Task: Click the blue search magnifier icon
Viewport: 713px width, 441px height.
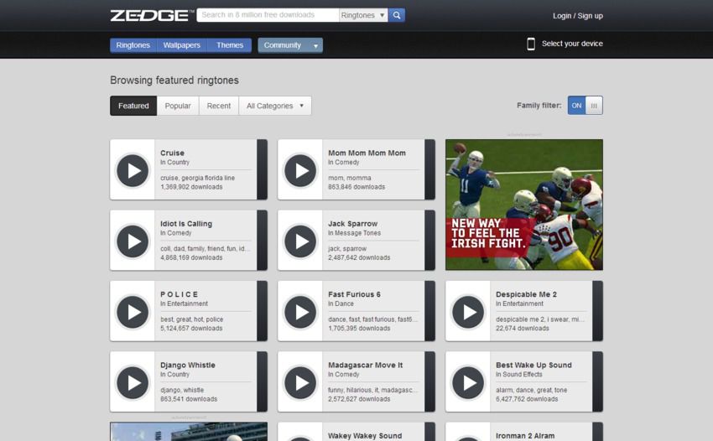Action: click(397, 15)
